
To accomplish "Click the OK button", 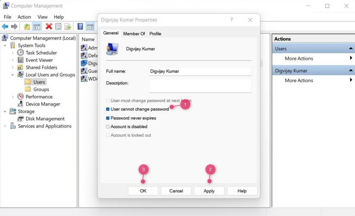I will point(143,191).
